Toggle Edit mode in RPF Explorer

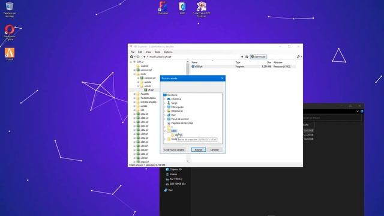pos(259,57)
